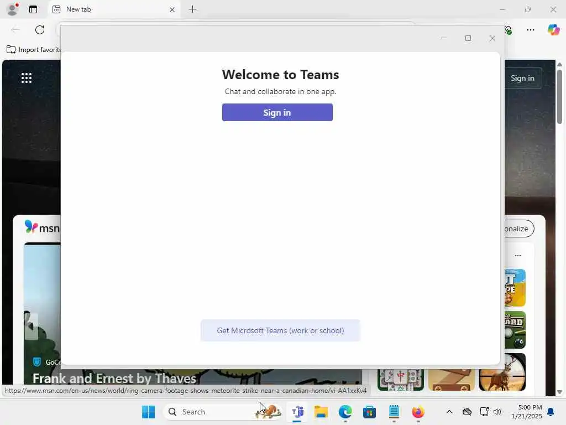Open the billiards game thumbnail

point(515,330)
